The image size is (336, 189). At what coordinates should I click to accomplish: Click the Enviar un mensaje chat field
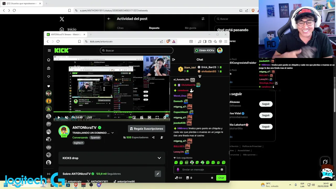[200, 170]
